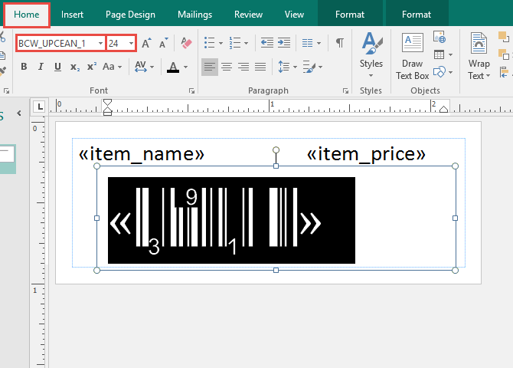Expand the font name dropdown arrow
Viewport: 513px width, 368px height.
click(x=100, y=43)
